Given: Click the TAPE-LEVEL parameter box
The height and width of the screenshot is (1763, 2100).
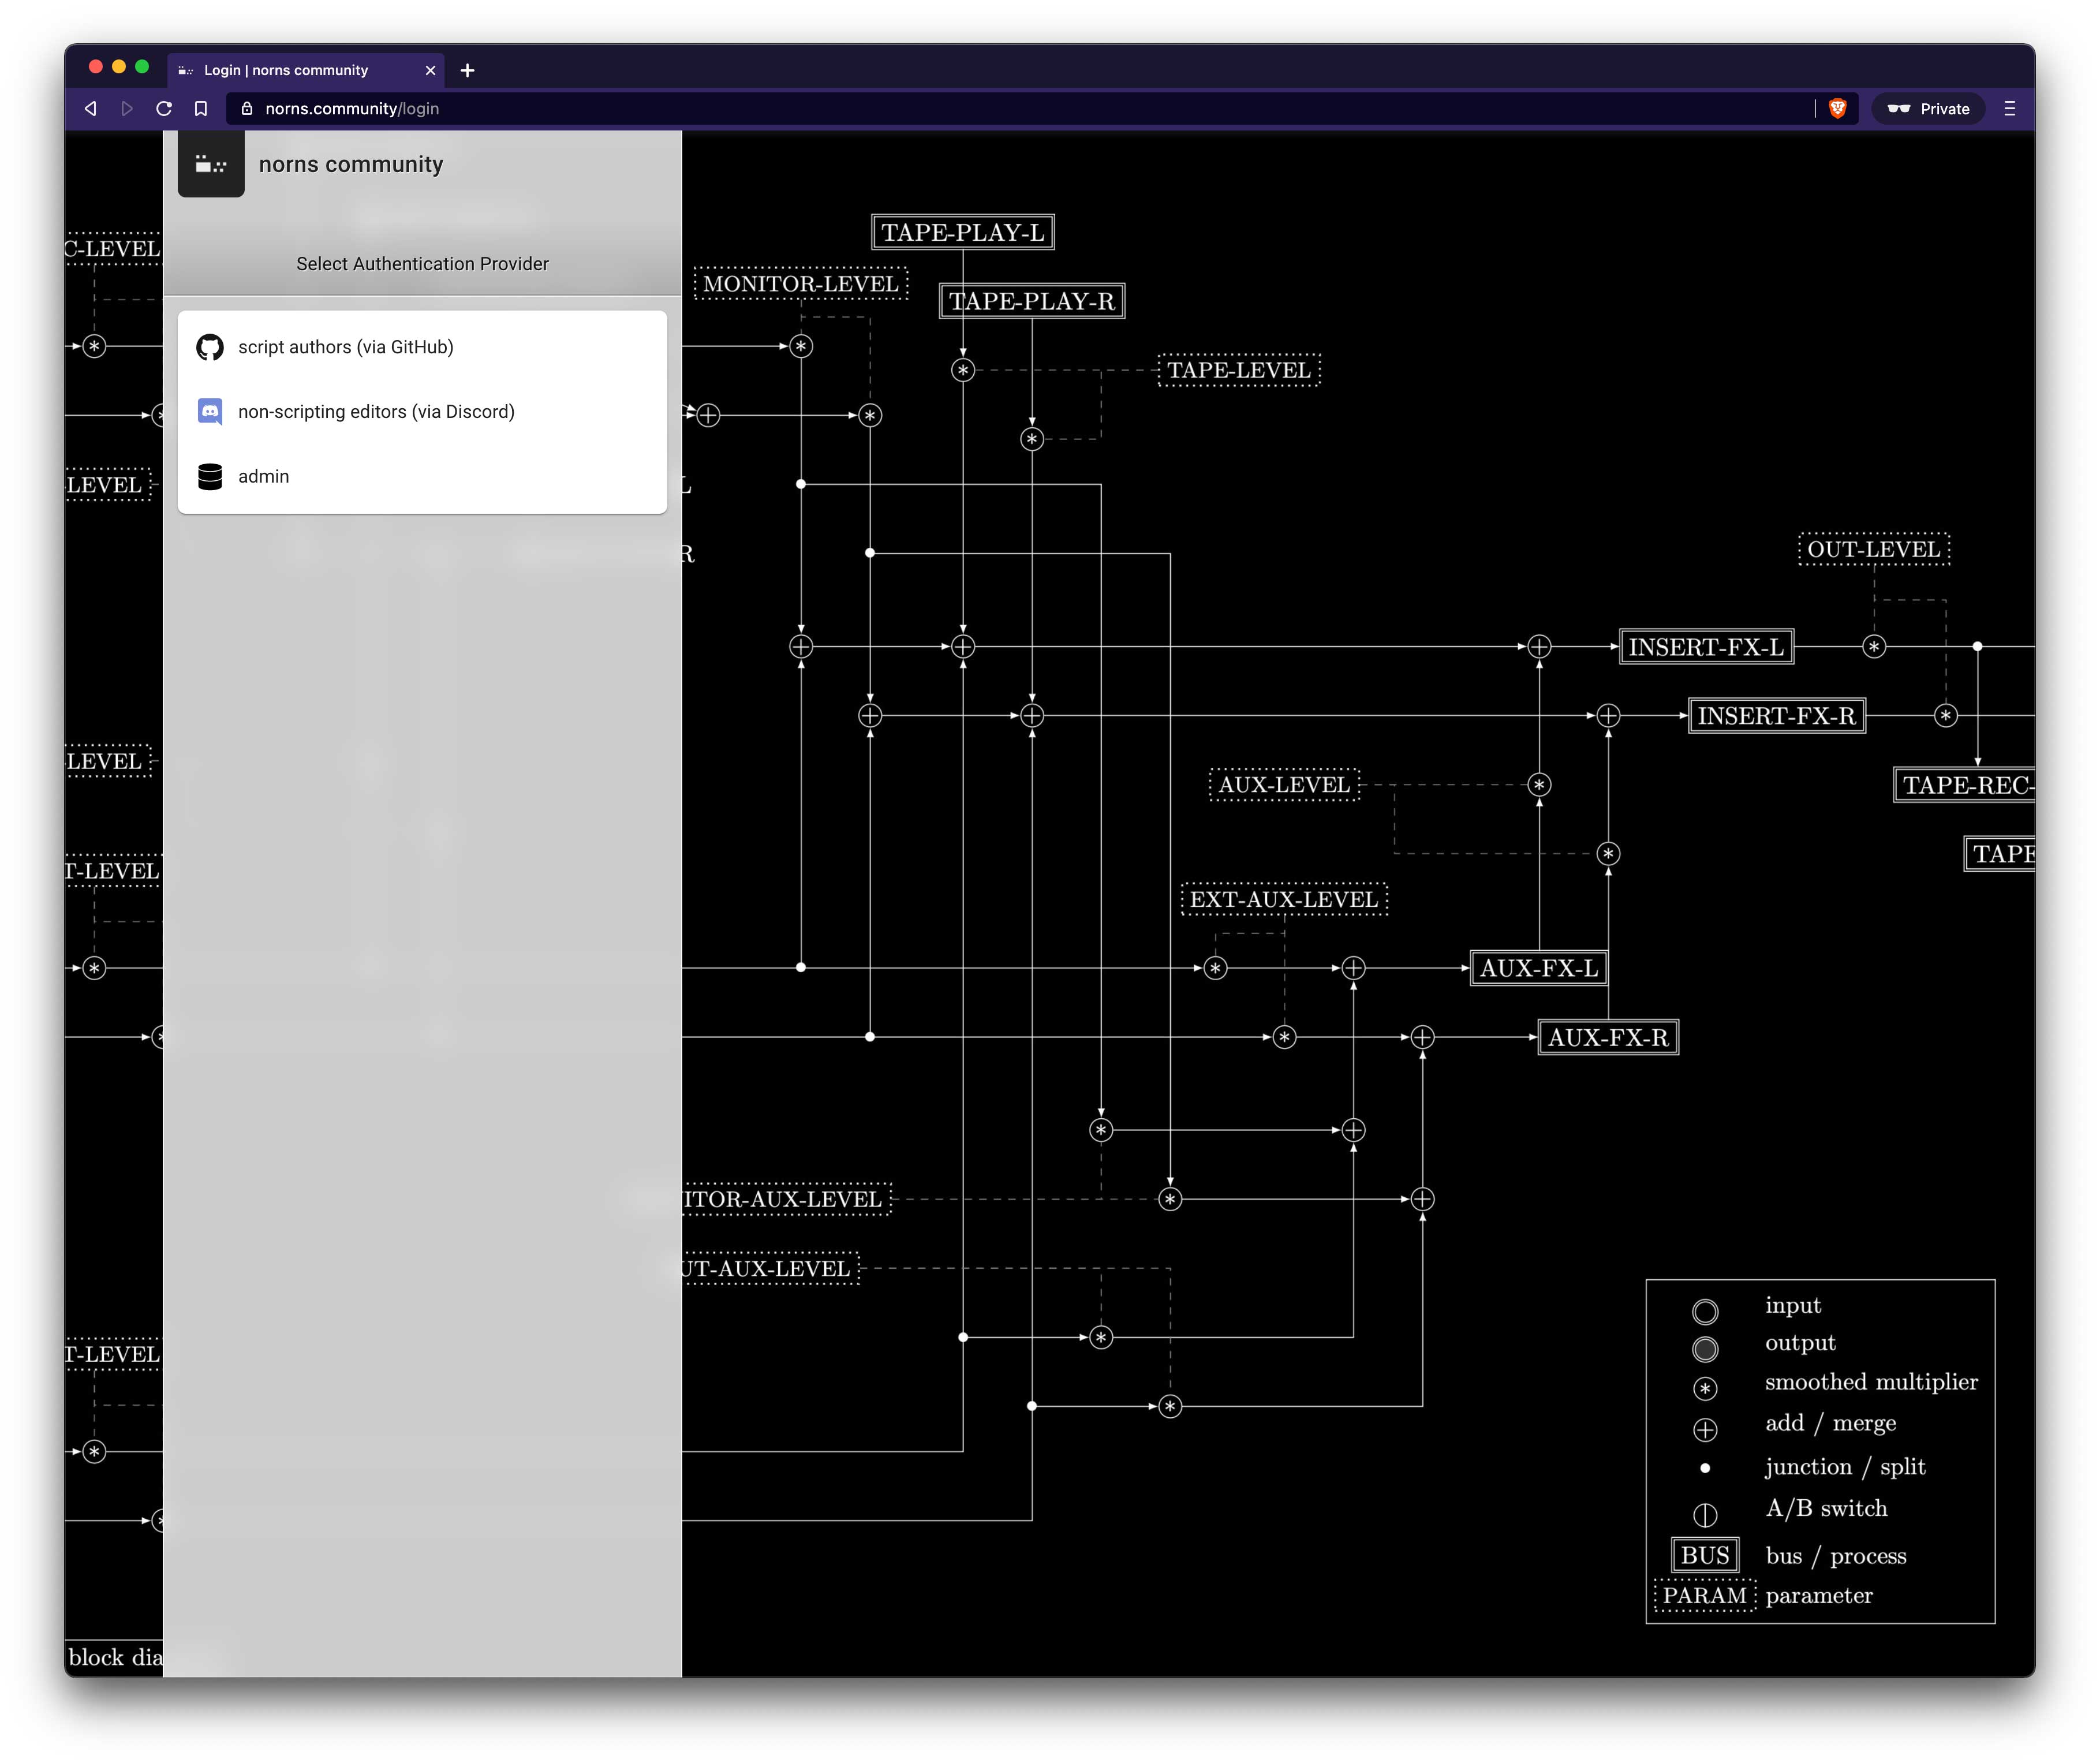Looking at the screenshot, I should [x=1239, y=370].
